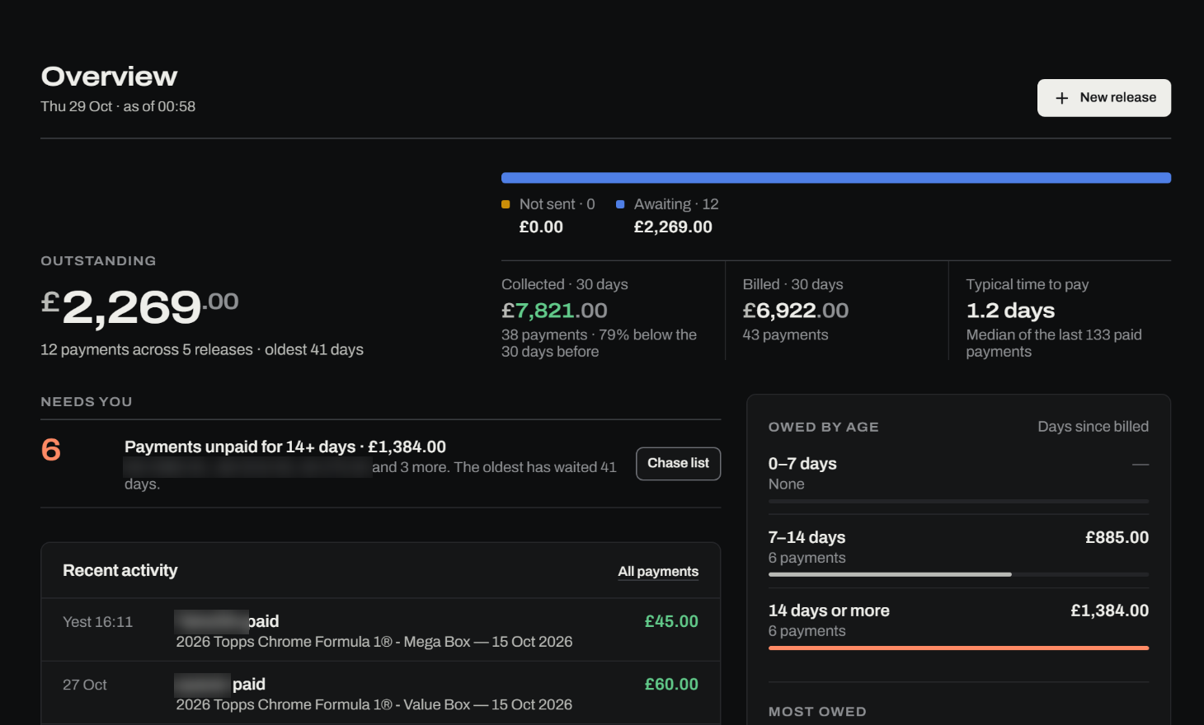Click the 'Days since billed' label
The height and width of the screenshot is (725, 1204).
point(1093,427)
